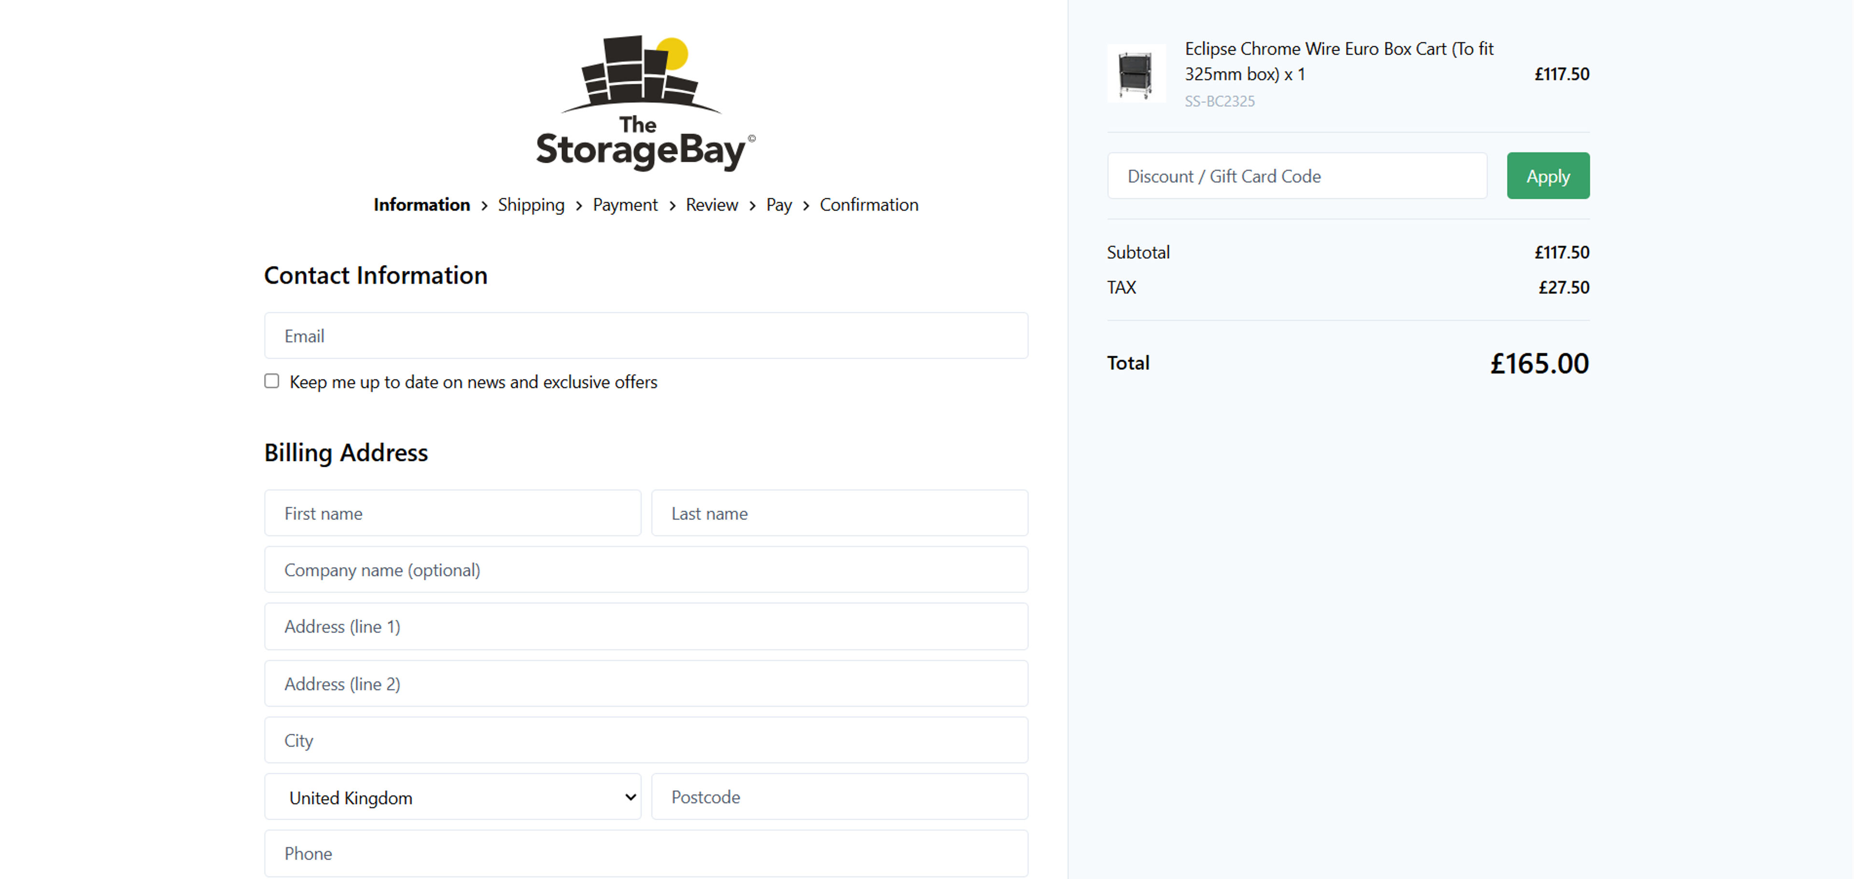Click the First name input field

coord(452,513)
